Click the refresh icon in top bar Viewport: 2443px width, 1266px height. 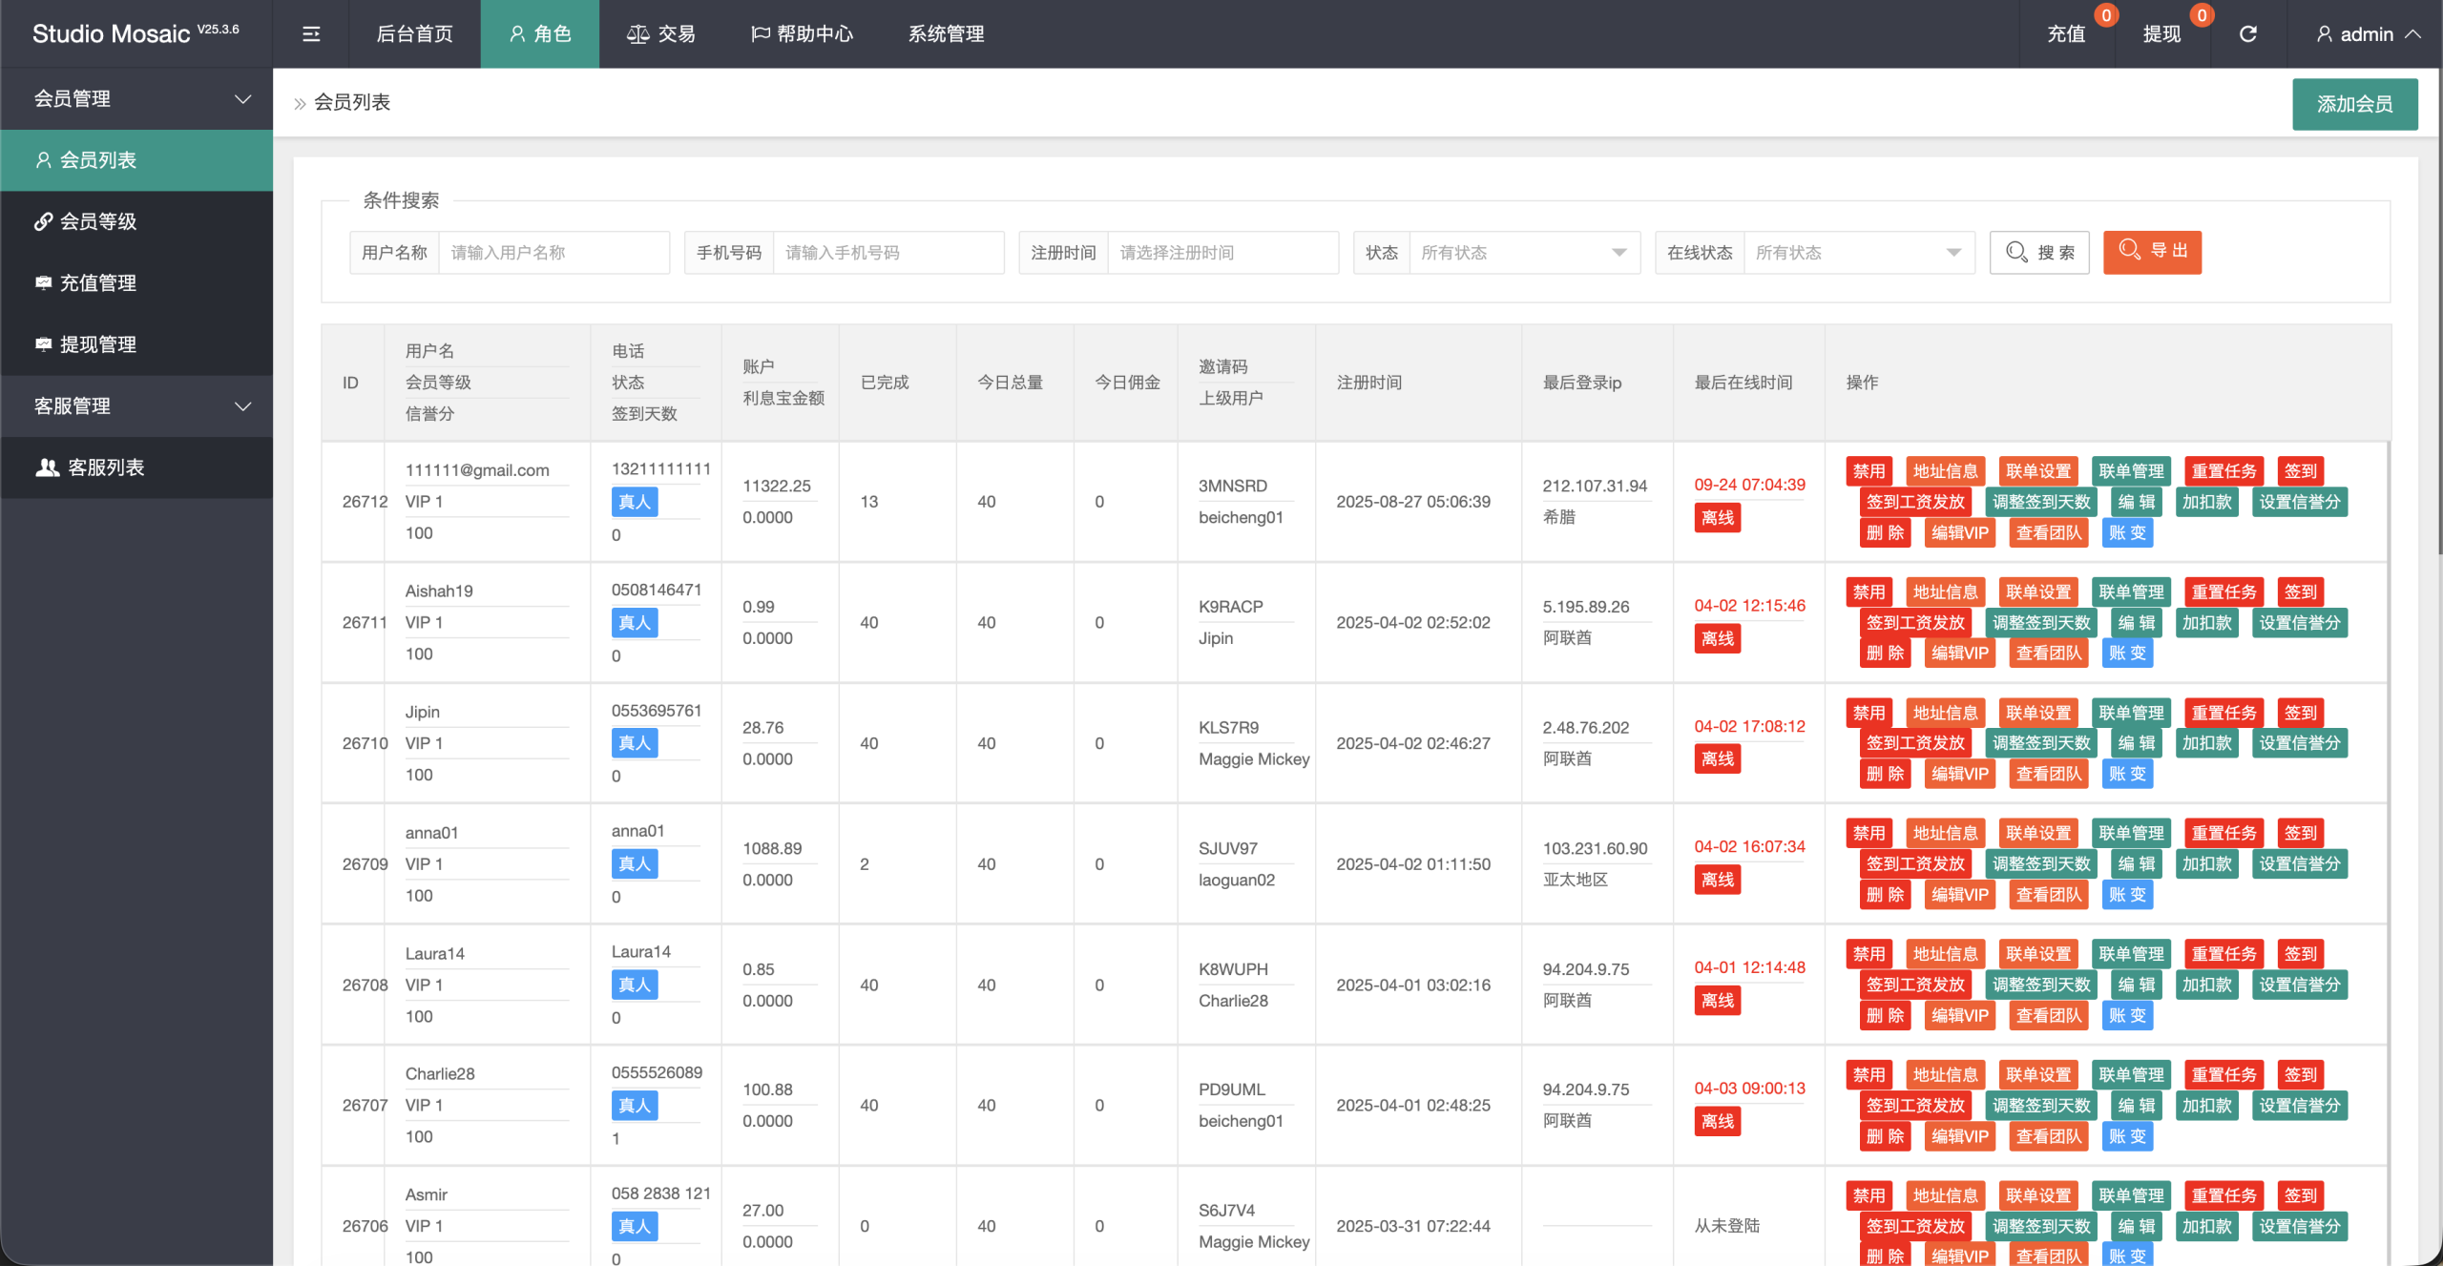(2247, 34)
